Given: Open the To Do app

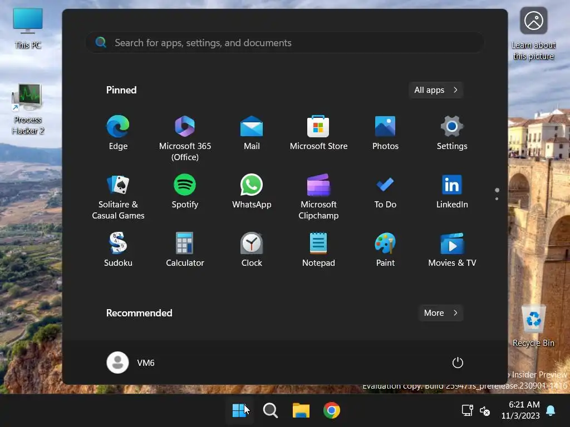Looking at the screenshot, I should click(385, 192).
